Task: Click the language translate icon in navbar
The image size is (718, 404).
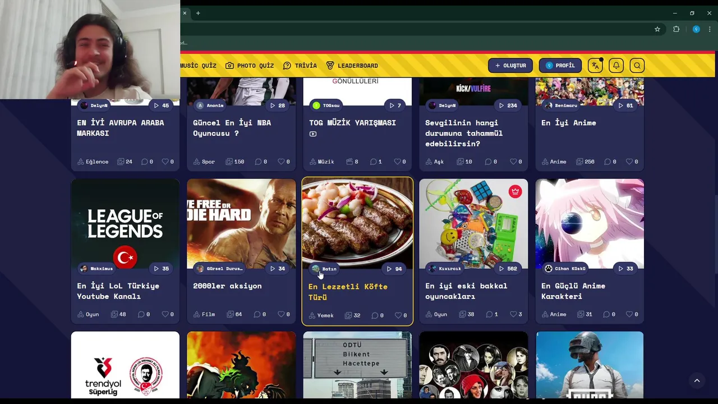Action: tap(595, 66)
